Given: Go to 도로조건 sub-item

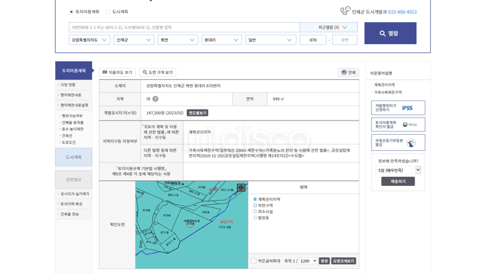Looking at the screenshot, I should (69, 142).
